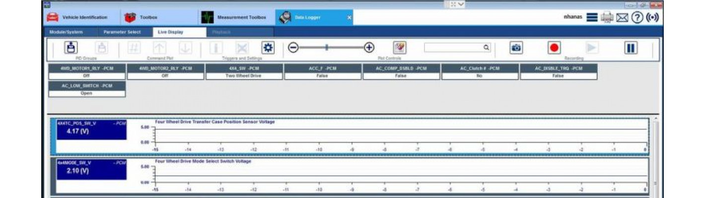Select the 4x4MODE_SW_V 2.10 (V) tile
705x198 pixels.
tap(91, 169)
